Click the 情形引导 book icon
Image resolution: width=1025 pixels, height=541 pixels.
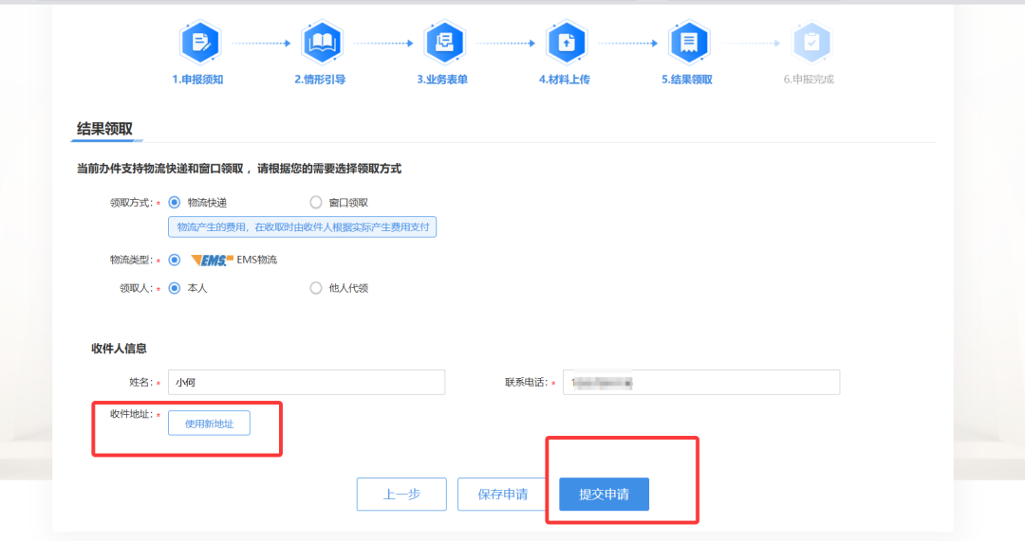coord(320,43)
